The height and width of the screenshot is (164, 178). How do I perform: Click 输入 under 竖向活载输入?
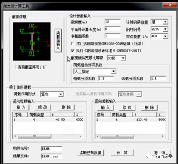point(106,108)
